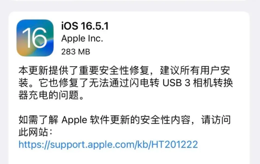Click the number 16 inside the icon
The width and height of the screenshot is (260, 164).
[x=35, y=38]
